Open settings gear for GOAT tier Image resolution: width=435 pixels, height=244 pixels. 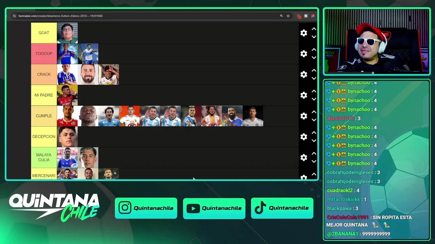[304, 33]
